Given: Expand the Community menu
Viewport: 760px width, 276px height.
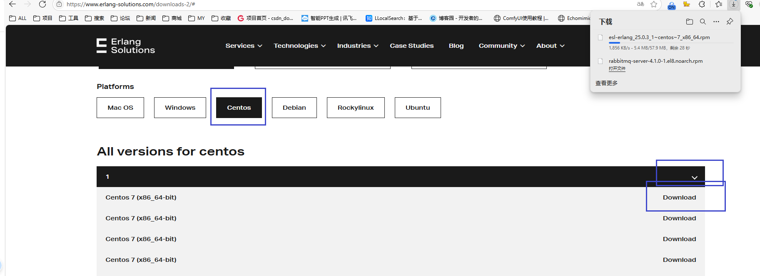Looking at the screenshot, I should pos(501,46).
